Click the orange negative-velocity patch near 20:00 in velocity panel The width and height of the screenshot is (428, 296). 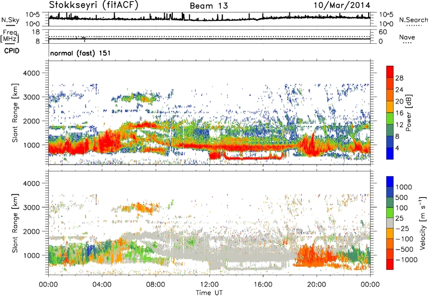point(314,256)
